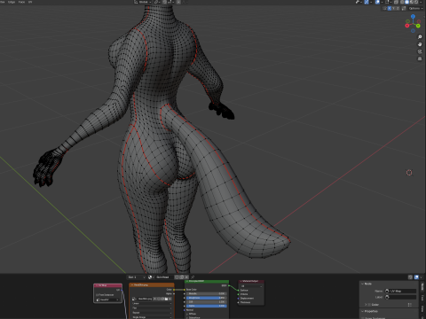Click the blue Z axis on the navigation gizmo
Screen dimensions: 426x319
pyautogui.click(x=413, y=17)
